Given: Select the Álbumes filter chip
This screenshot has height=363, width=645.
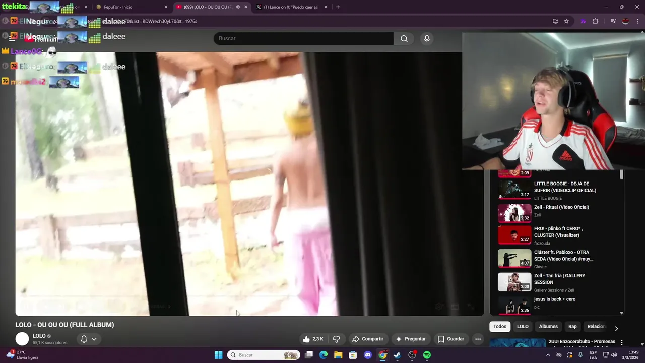Looking at the screenshot, I should (x=548, y=326).
